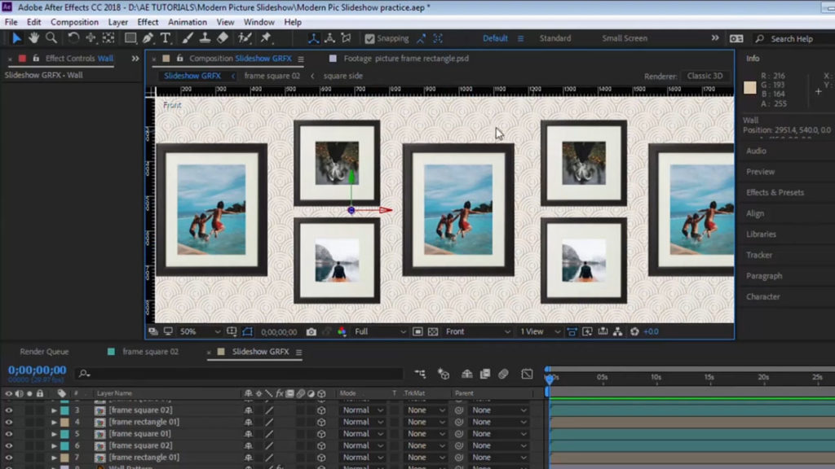835x469 pixels.
Task: Select the Rectangle shape tool
Action: point(130,38)
